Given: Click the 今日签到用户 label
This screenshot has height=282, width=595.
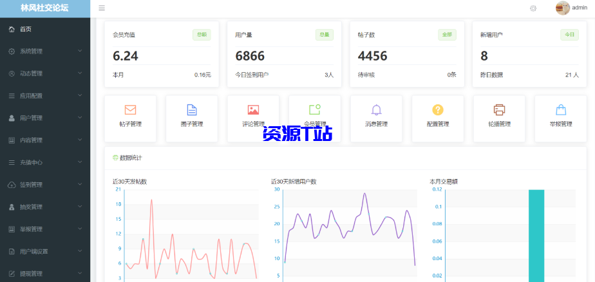Looking at the screenshot, I should [252, 75].
